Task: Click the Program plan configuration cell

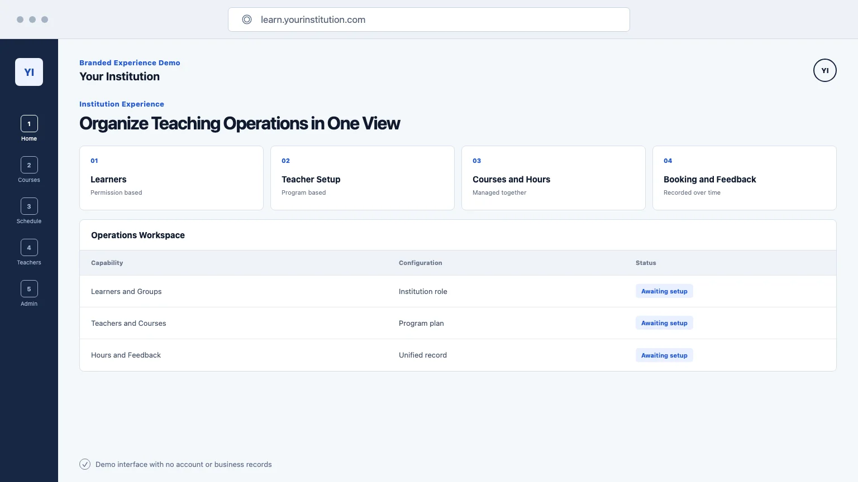Action: [421, 323]
